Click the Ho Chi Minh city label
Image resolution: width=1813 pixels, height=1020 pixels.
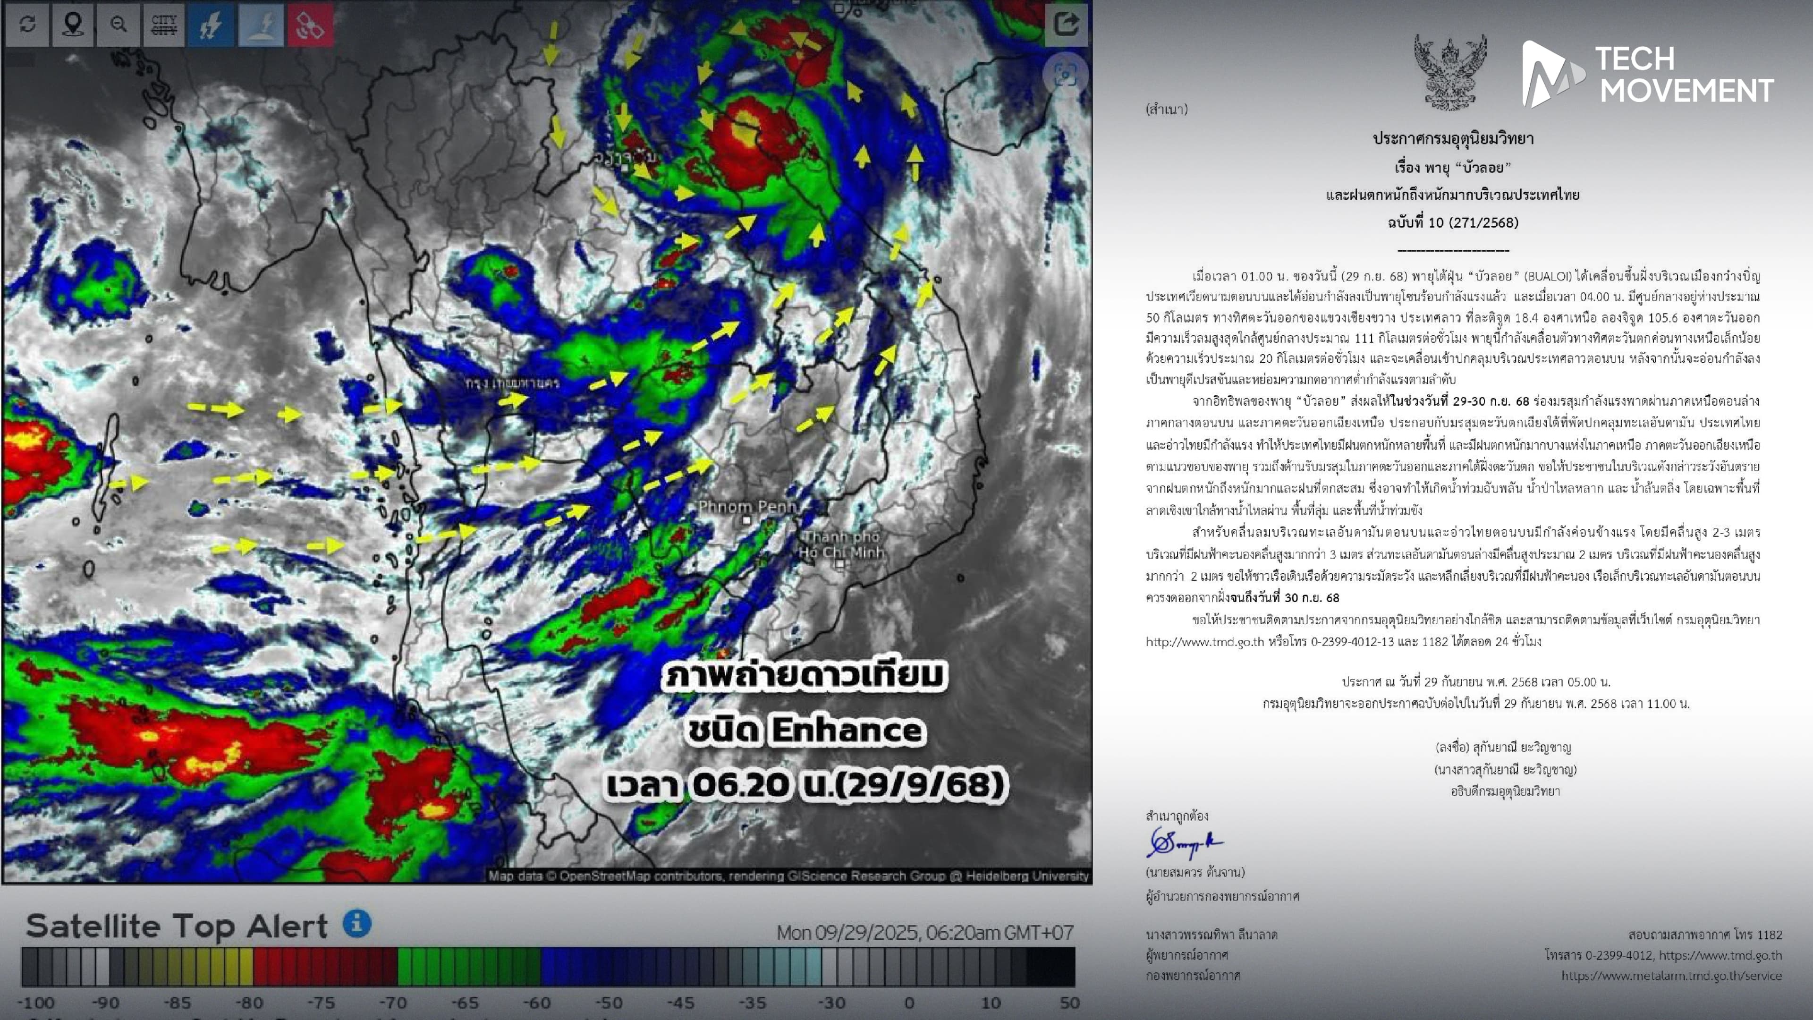coord(842,552)
